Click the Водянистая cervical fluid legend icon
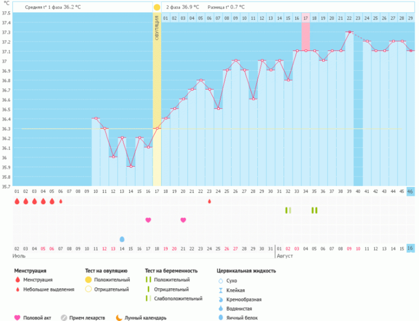Screen dimensions: 419x321 (x=220, y=309)
